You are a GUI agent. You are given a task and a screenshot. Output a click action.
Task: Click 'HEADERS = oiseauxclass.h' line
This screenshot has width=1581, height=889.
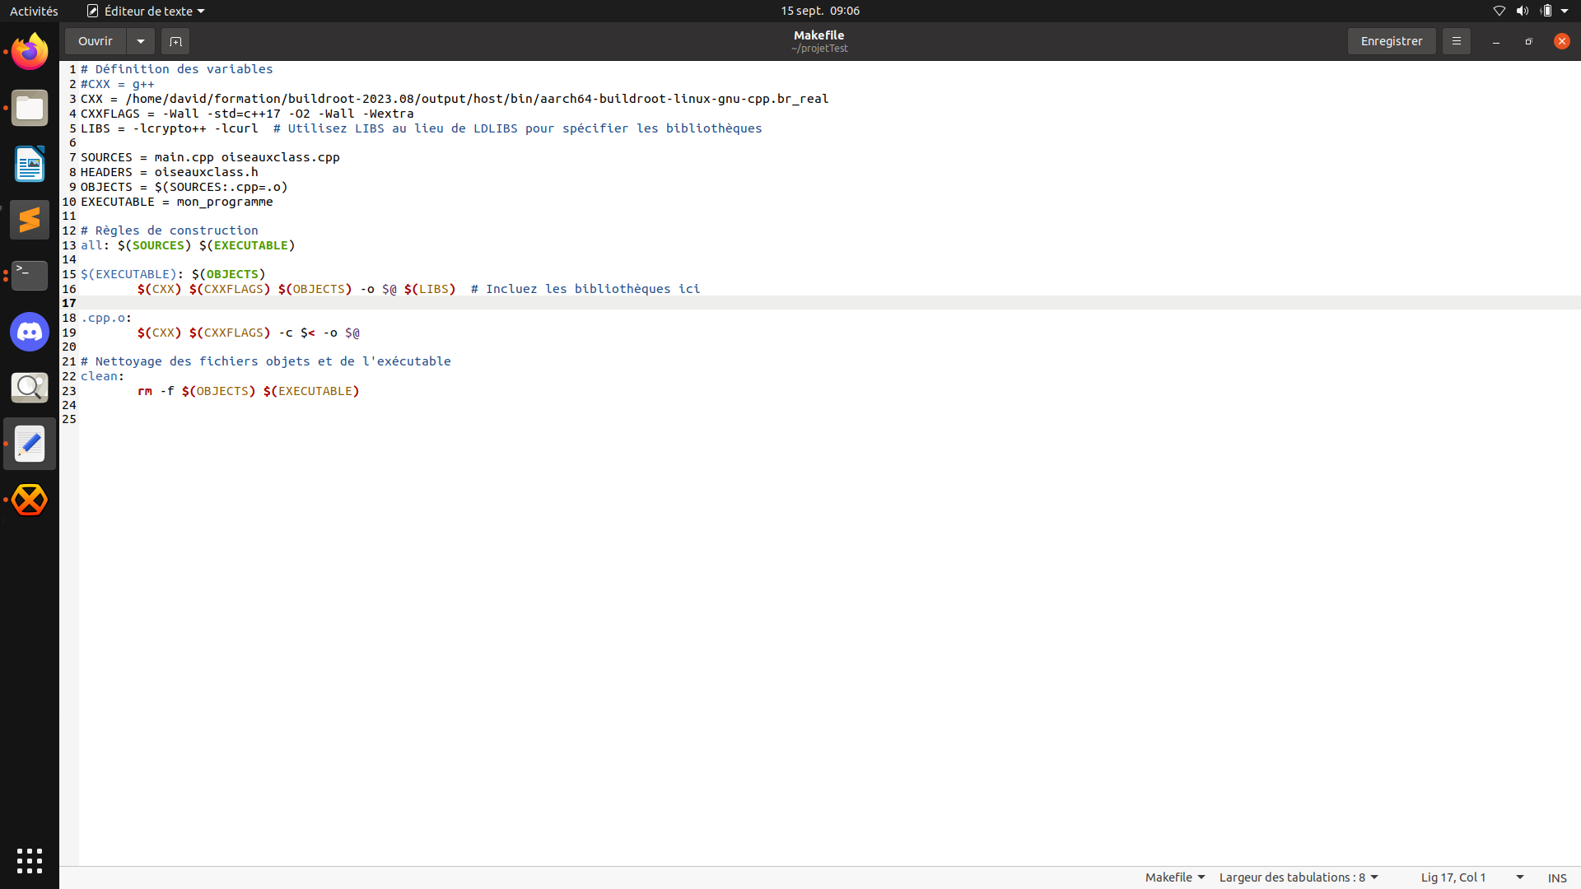(170, 172)
